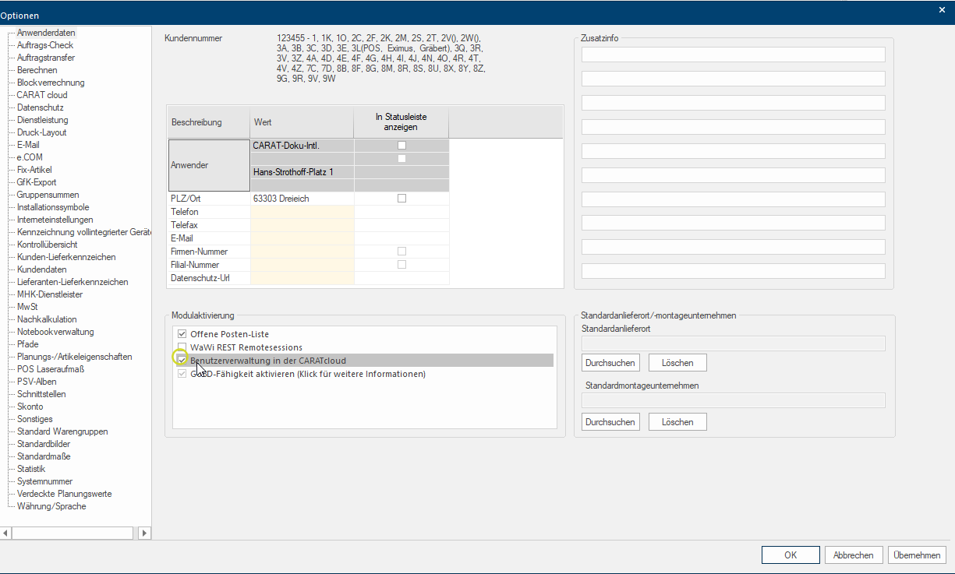Click the Übernehmen button
Image resolution: width=955 pixels, height=574 pixels.
tap(917, 555)
